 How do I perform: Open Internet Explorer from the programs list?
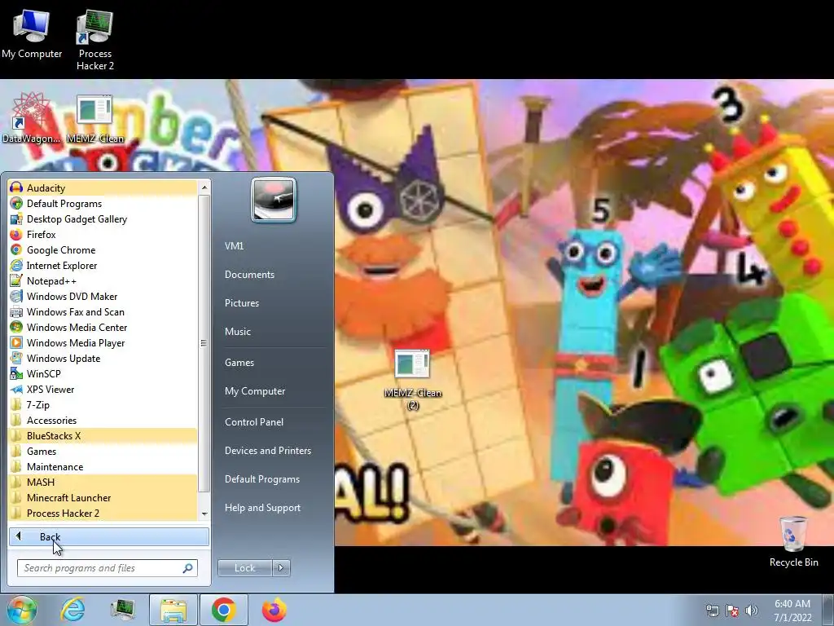[103, 265]
